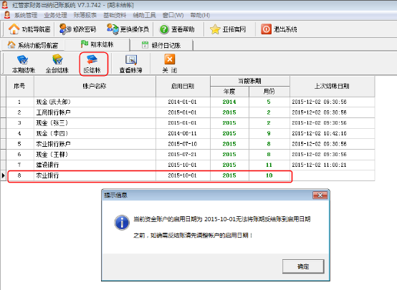
Task: Select the 工商银行帐户 row
Action: coord(191,112)
